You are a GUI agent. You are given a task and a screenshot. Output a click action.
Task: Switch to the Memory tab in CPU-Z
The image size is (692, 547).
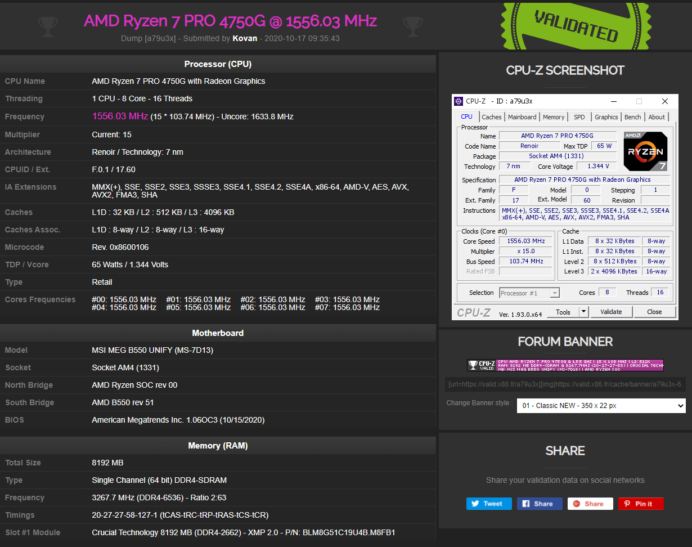tap(554, 116)
